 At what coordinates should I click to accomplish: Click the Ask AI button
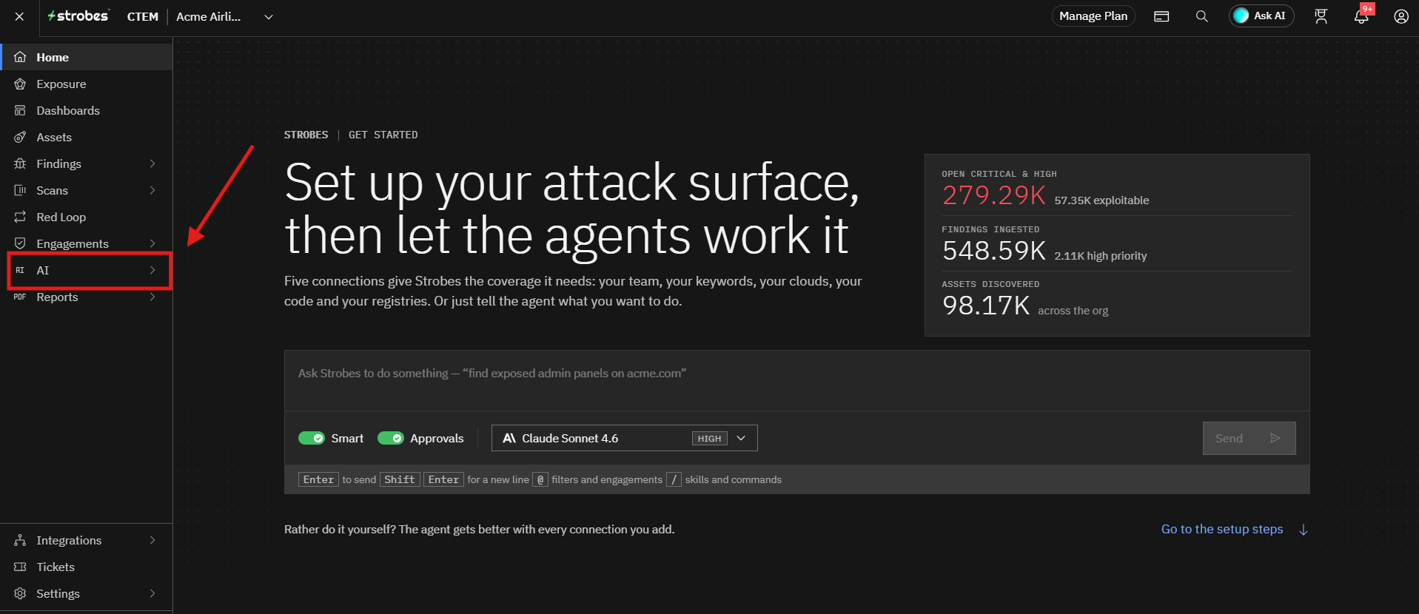click(x=1261, y=16)
